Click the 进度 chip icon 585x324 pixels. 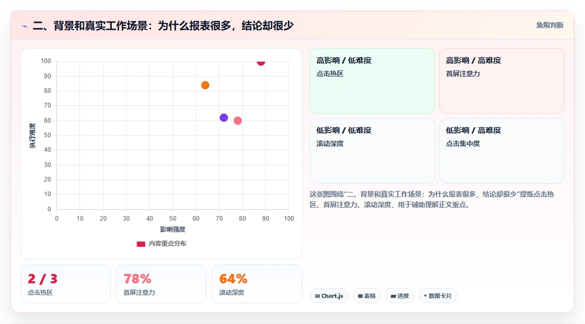pyautogui.click(x=393, y=296)
